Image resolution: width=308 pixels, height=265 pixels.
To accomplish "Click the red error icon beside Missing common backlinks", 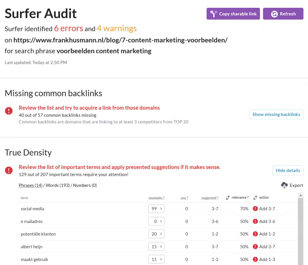I will [x=9, y=111].
